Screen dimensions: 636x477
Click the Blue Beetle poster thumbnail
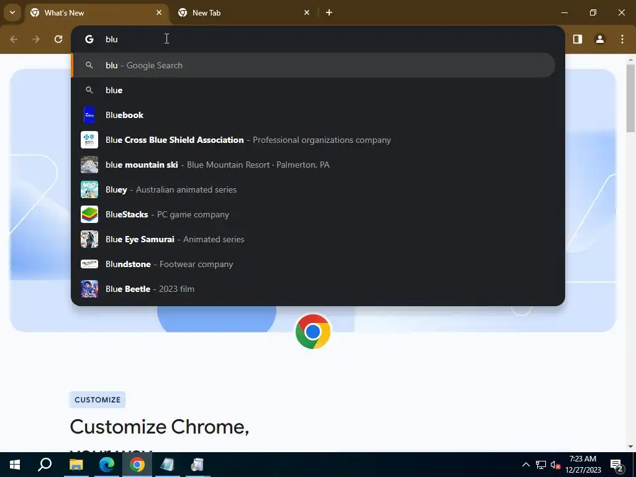click(x=89, y=289)
